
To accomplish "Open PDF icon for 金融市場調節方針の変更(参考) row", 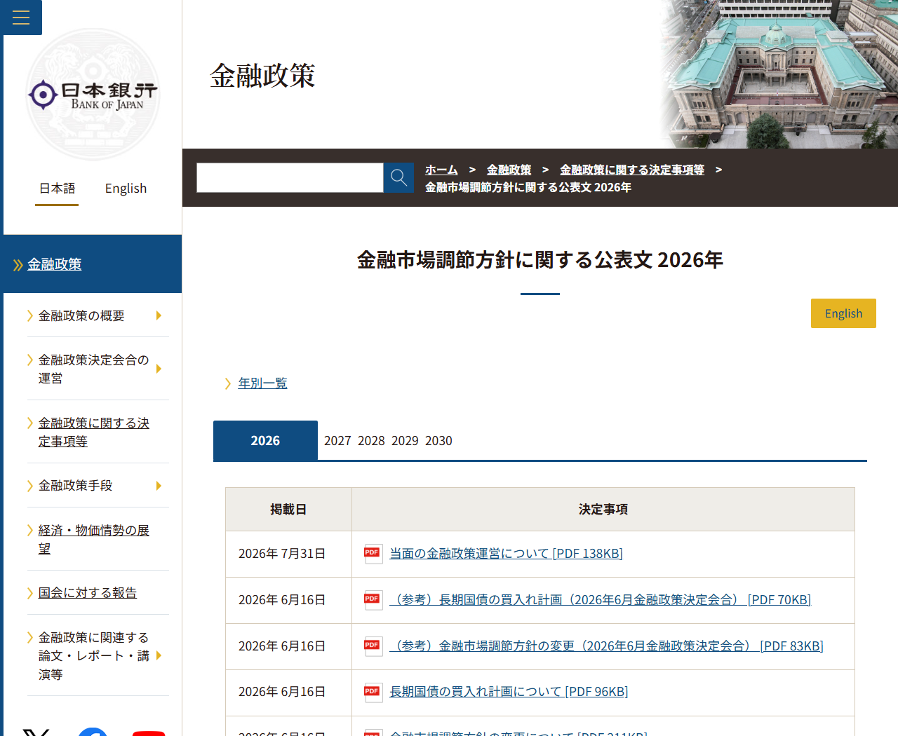I will [373, 646].
